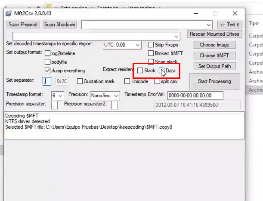Open the volume dropdown below Scan Physical
263x201 pixels.
[96, 36]
